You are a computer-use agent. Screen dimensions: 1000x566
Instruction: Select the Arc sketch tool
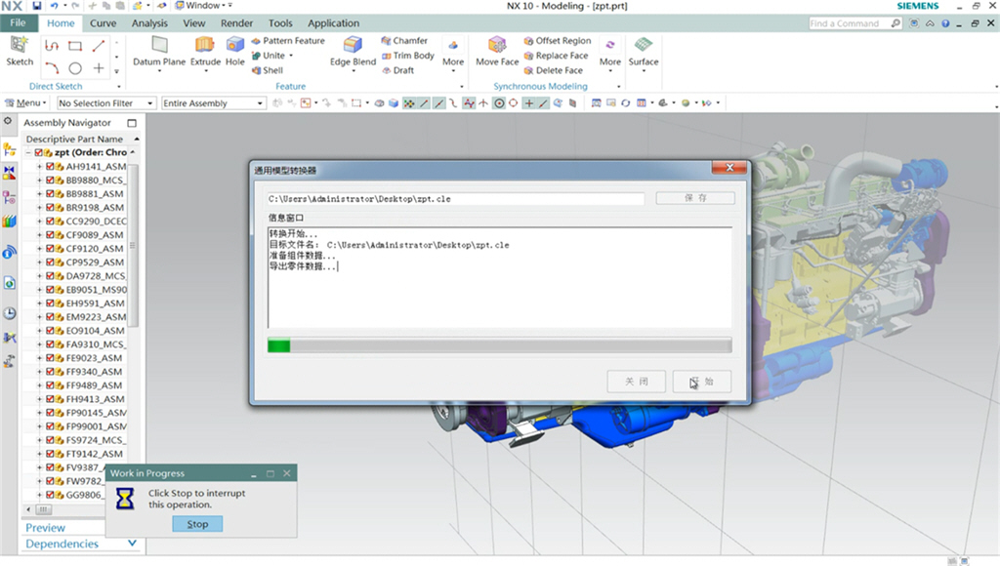tap(52, 67)
